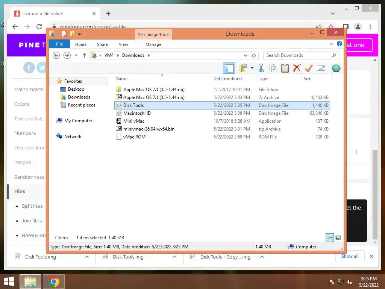
Task: Open dropdown arrow next to folder options icon
Action: tap(252, 68)
